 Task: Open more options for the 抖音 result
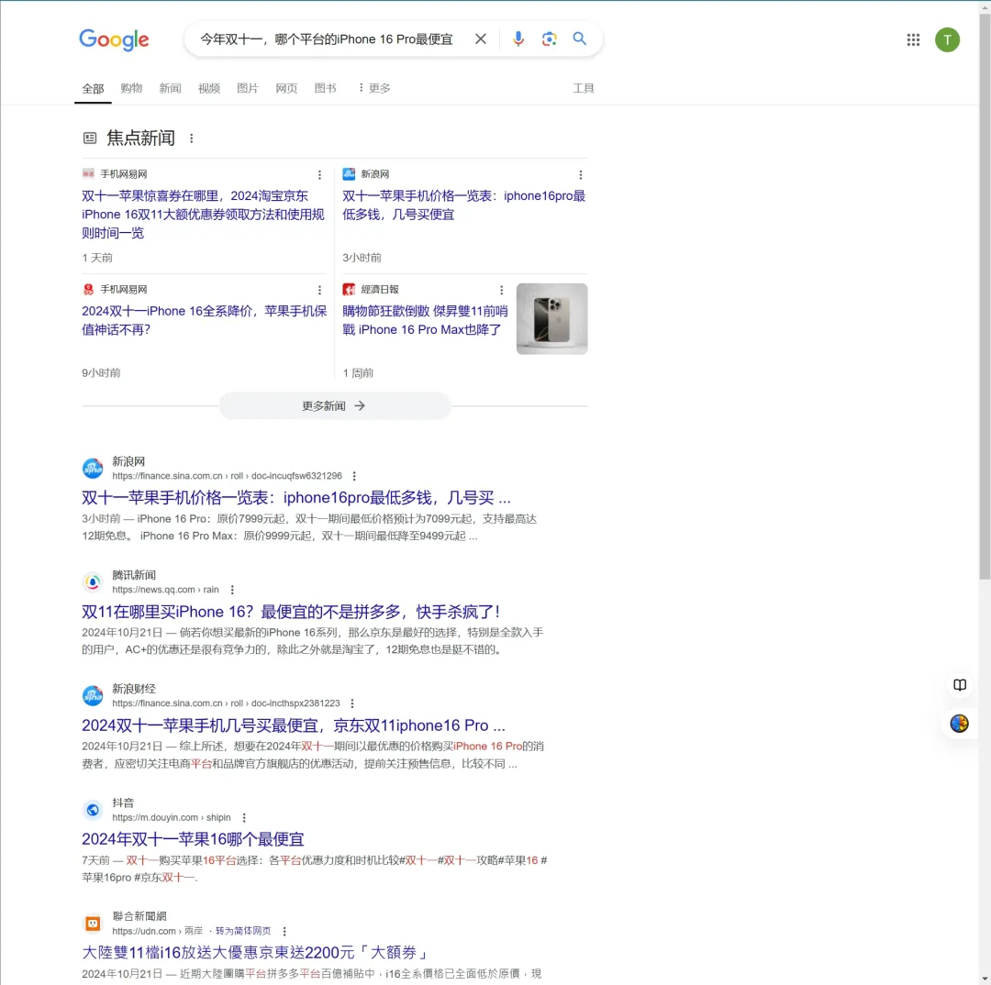244,817
